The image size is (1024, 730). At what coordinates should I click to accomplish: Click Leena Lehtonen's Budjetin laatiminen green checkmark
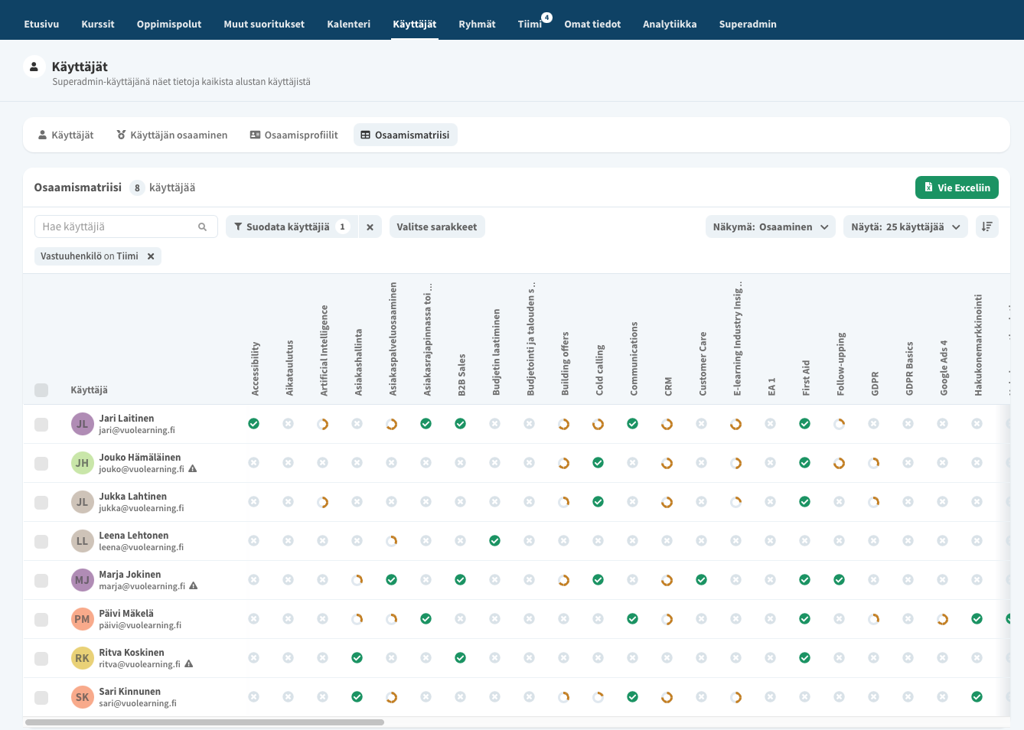[x=494, y=541]
